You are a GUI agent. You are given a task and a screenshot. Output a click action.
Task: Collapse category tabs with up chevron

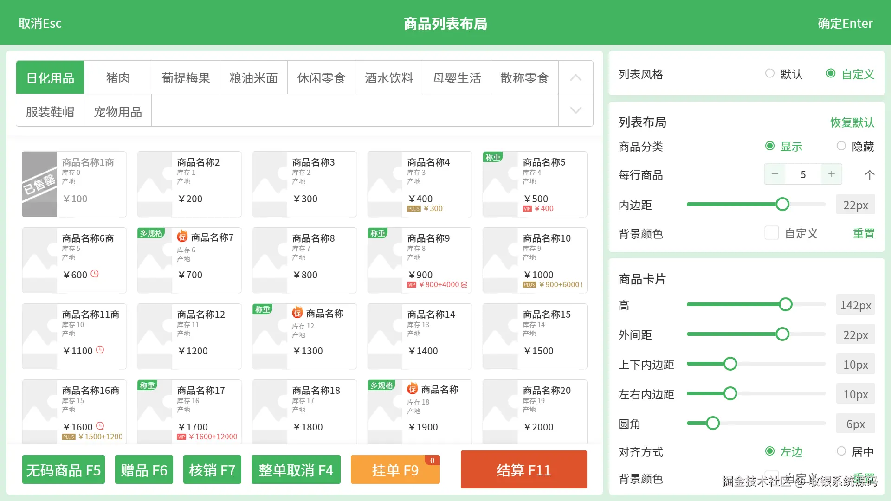pos(575,77)
